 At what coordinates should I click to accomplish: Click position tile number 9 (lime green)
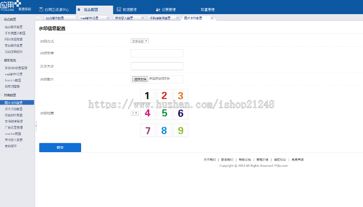(x=181, y=131)
